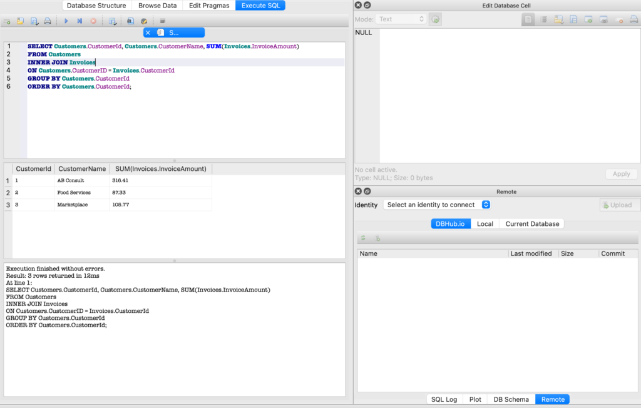Select the DBHub.io tab

pyautogui.click(x=451, y=224)
